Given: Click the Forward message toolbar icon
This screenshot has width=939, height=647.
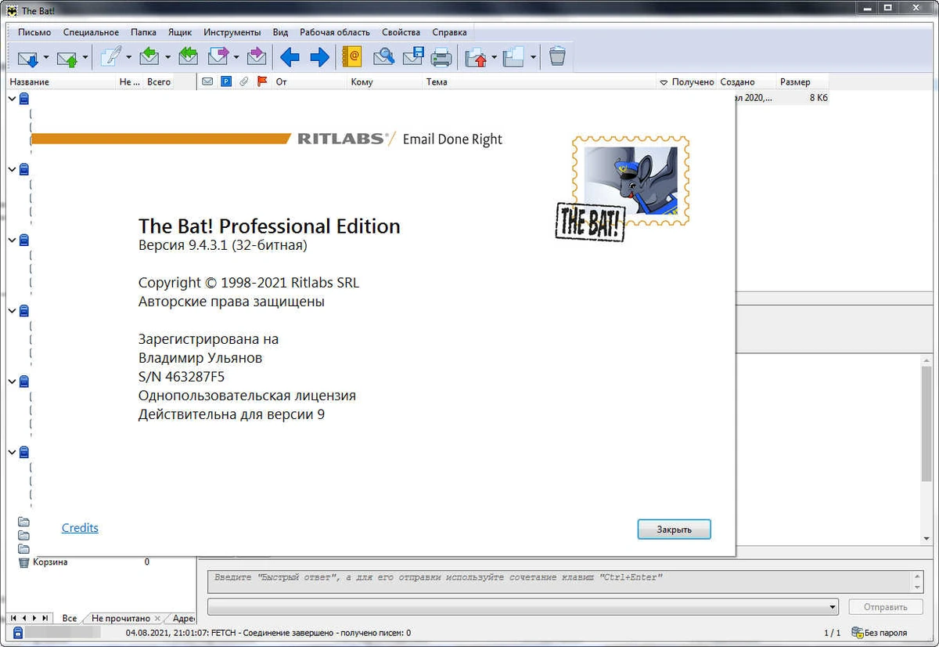Looking at the screenshot, I should tap(218, 57).
